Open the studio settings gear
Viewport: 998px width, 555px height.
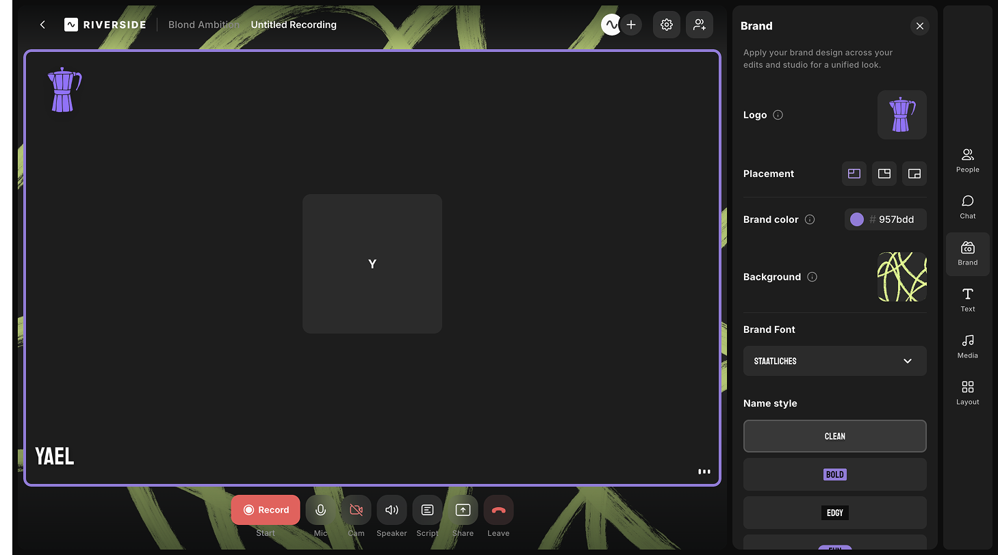coord(666,25)
